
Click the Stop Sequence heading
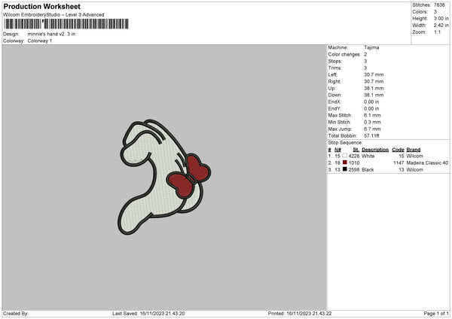(x=345, y=143)
